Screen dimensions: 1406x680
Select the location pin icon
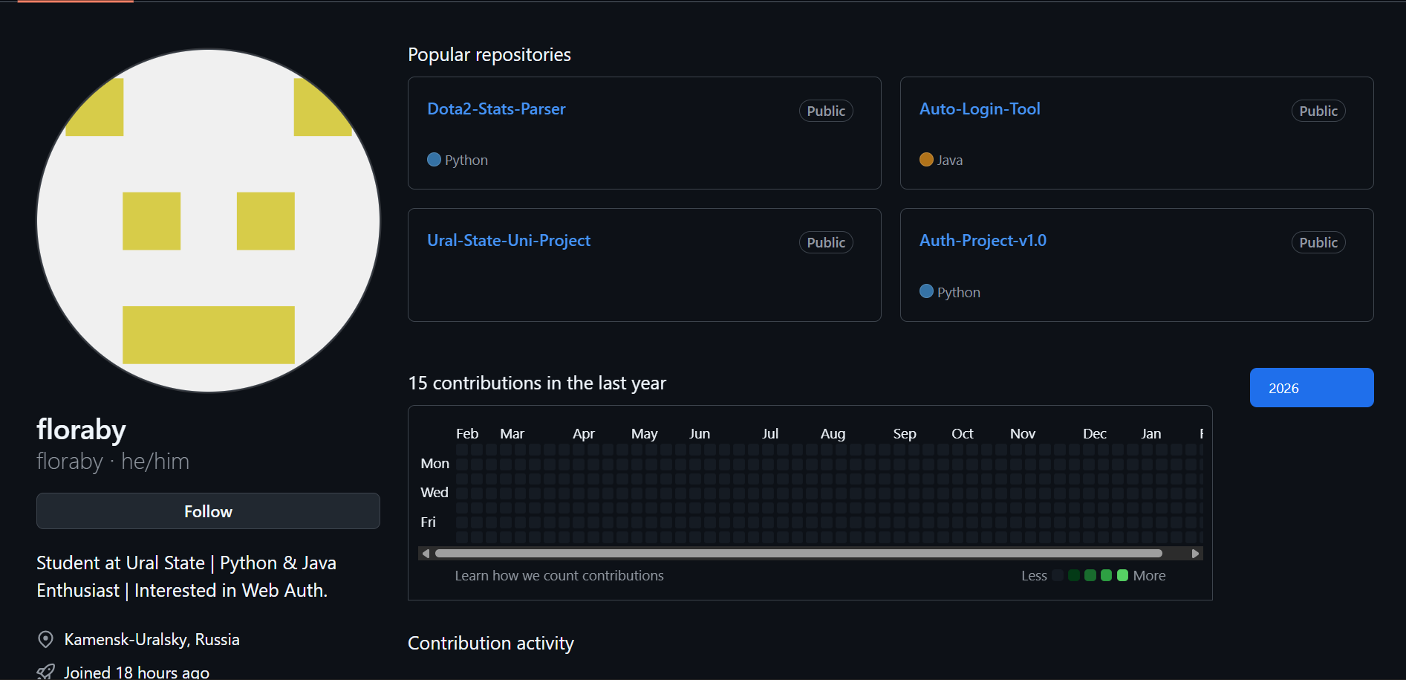coord(45,639)
